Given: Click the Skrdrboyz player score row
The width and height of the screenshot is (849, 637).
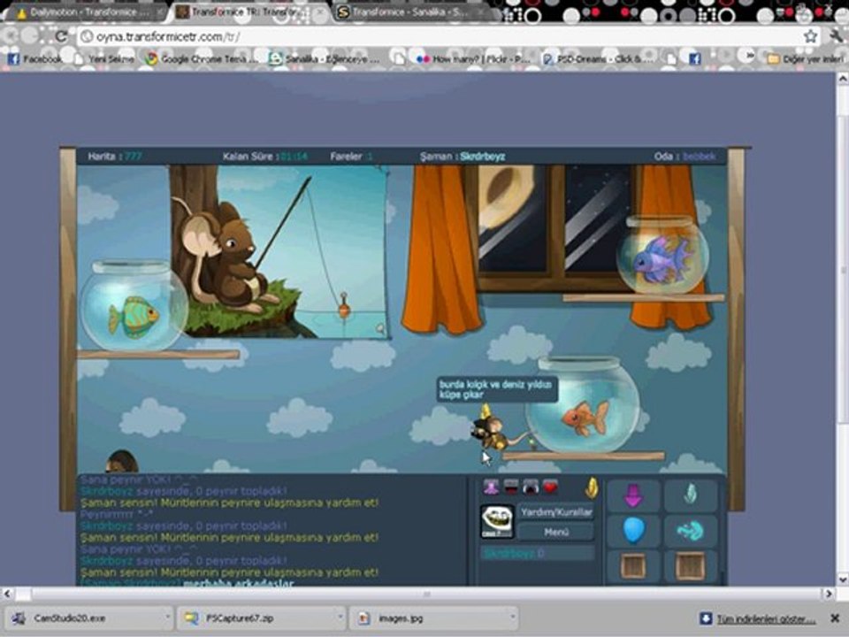Looking at the screenshot, I should [538, 553].
